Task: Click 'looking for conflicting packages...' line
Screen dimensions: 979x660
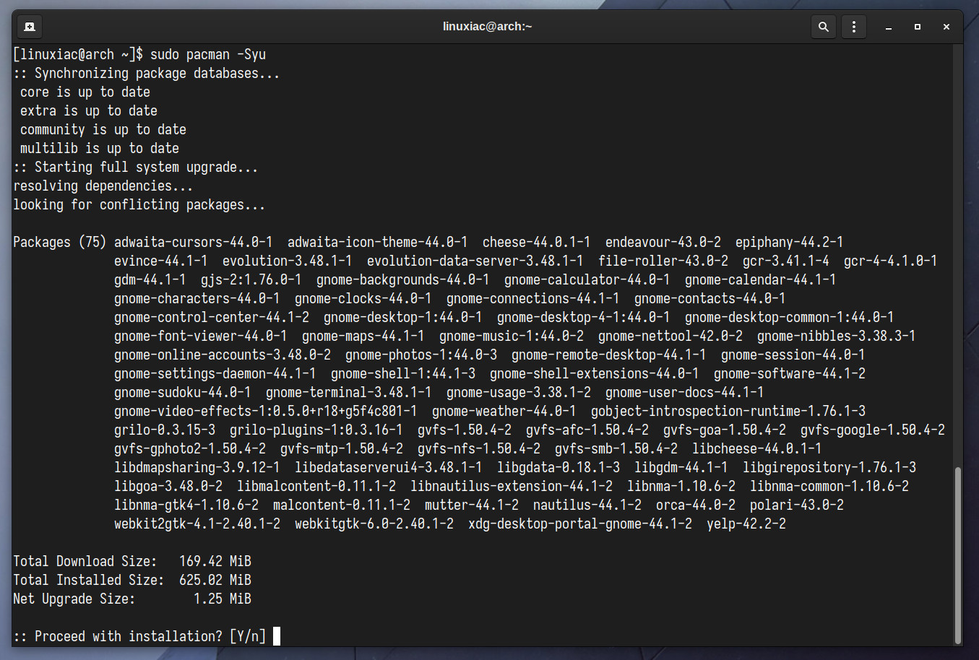Action: (x=139, y=205)
